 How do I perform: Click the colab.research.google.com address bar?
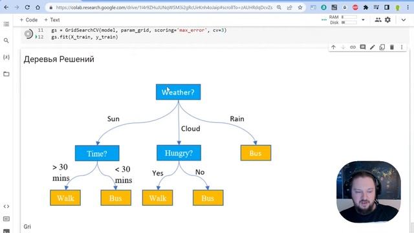click(164, 8)
